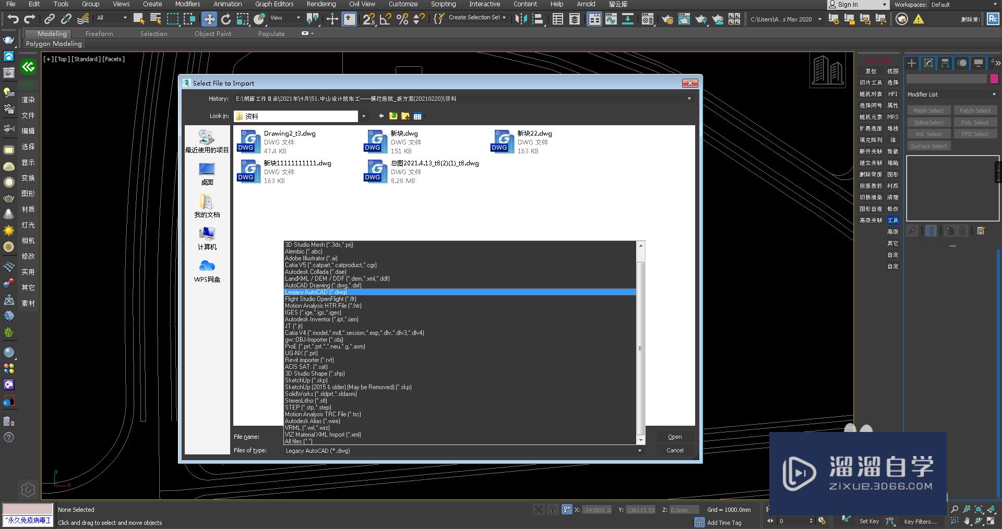This screenshot has width=1002, height=529.
Task: Toggle Spinner Snap
Action: click(x=419, y=19)
